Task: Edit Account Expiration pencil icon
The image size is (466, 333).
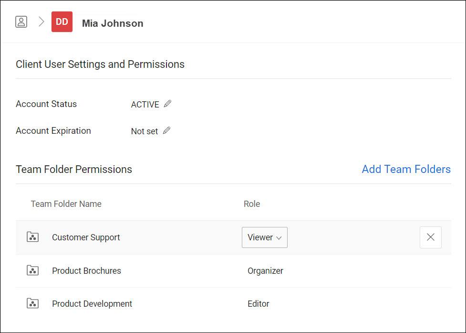Action: (x=166, y=130)
